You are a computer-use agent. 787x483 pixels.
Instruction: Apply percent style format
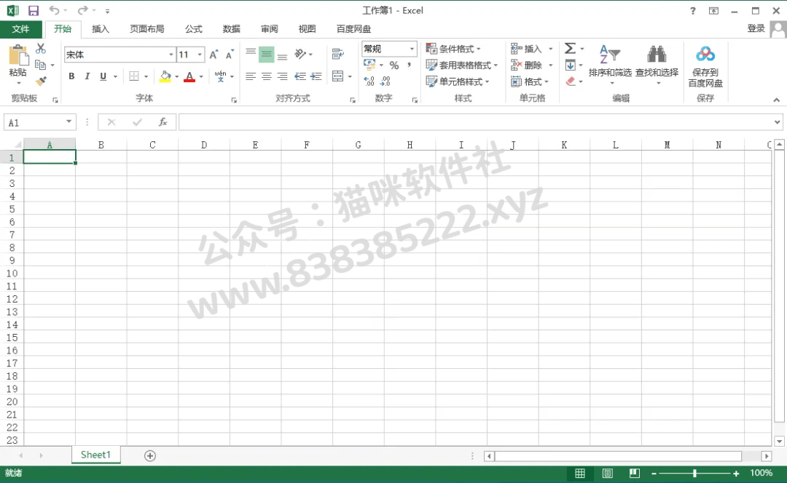click(394, 65)
